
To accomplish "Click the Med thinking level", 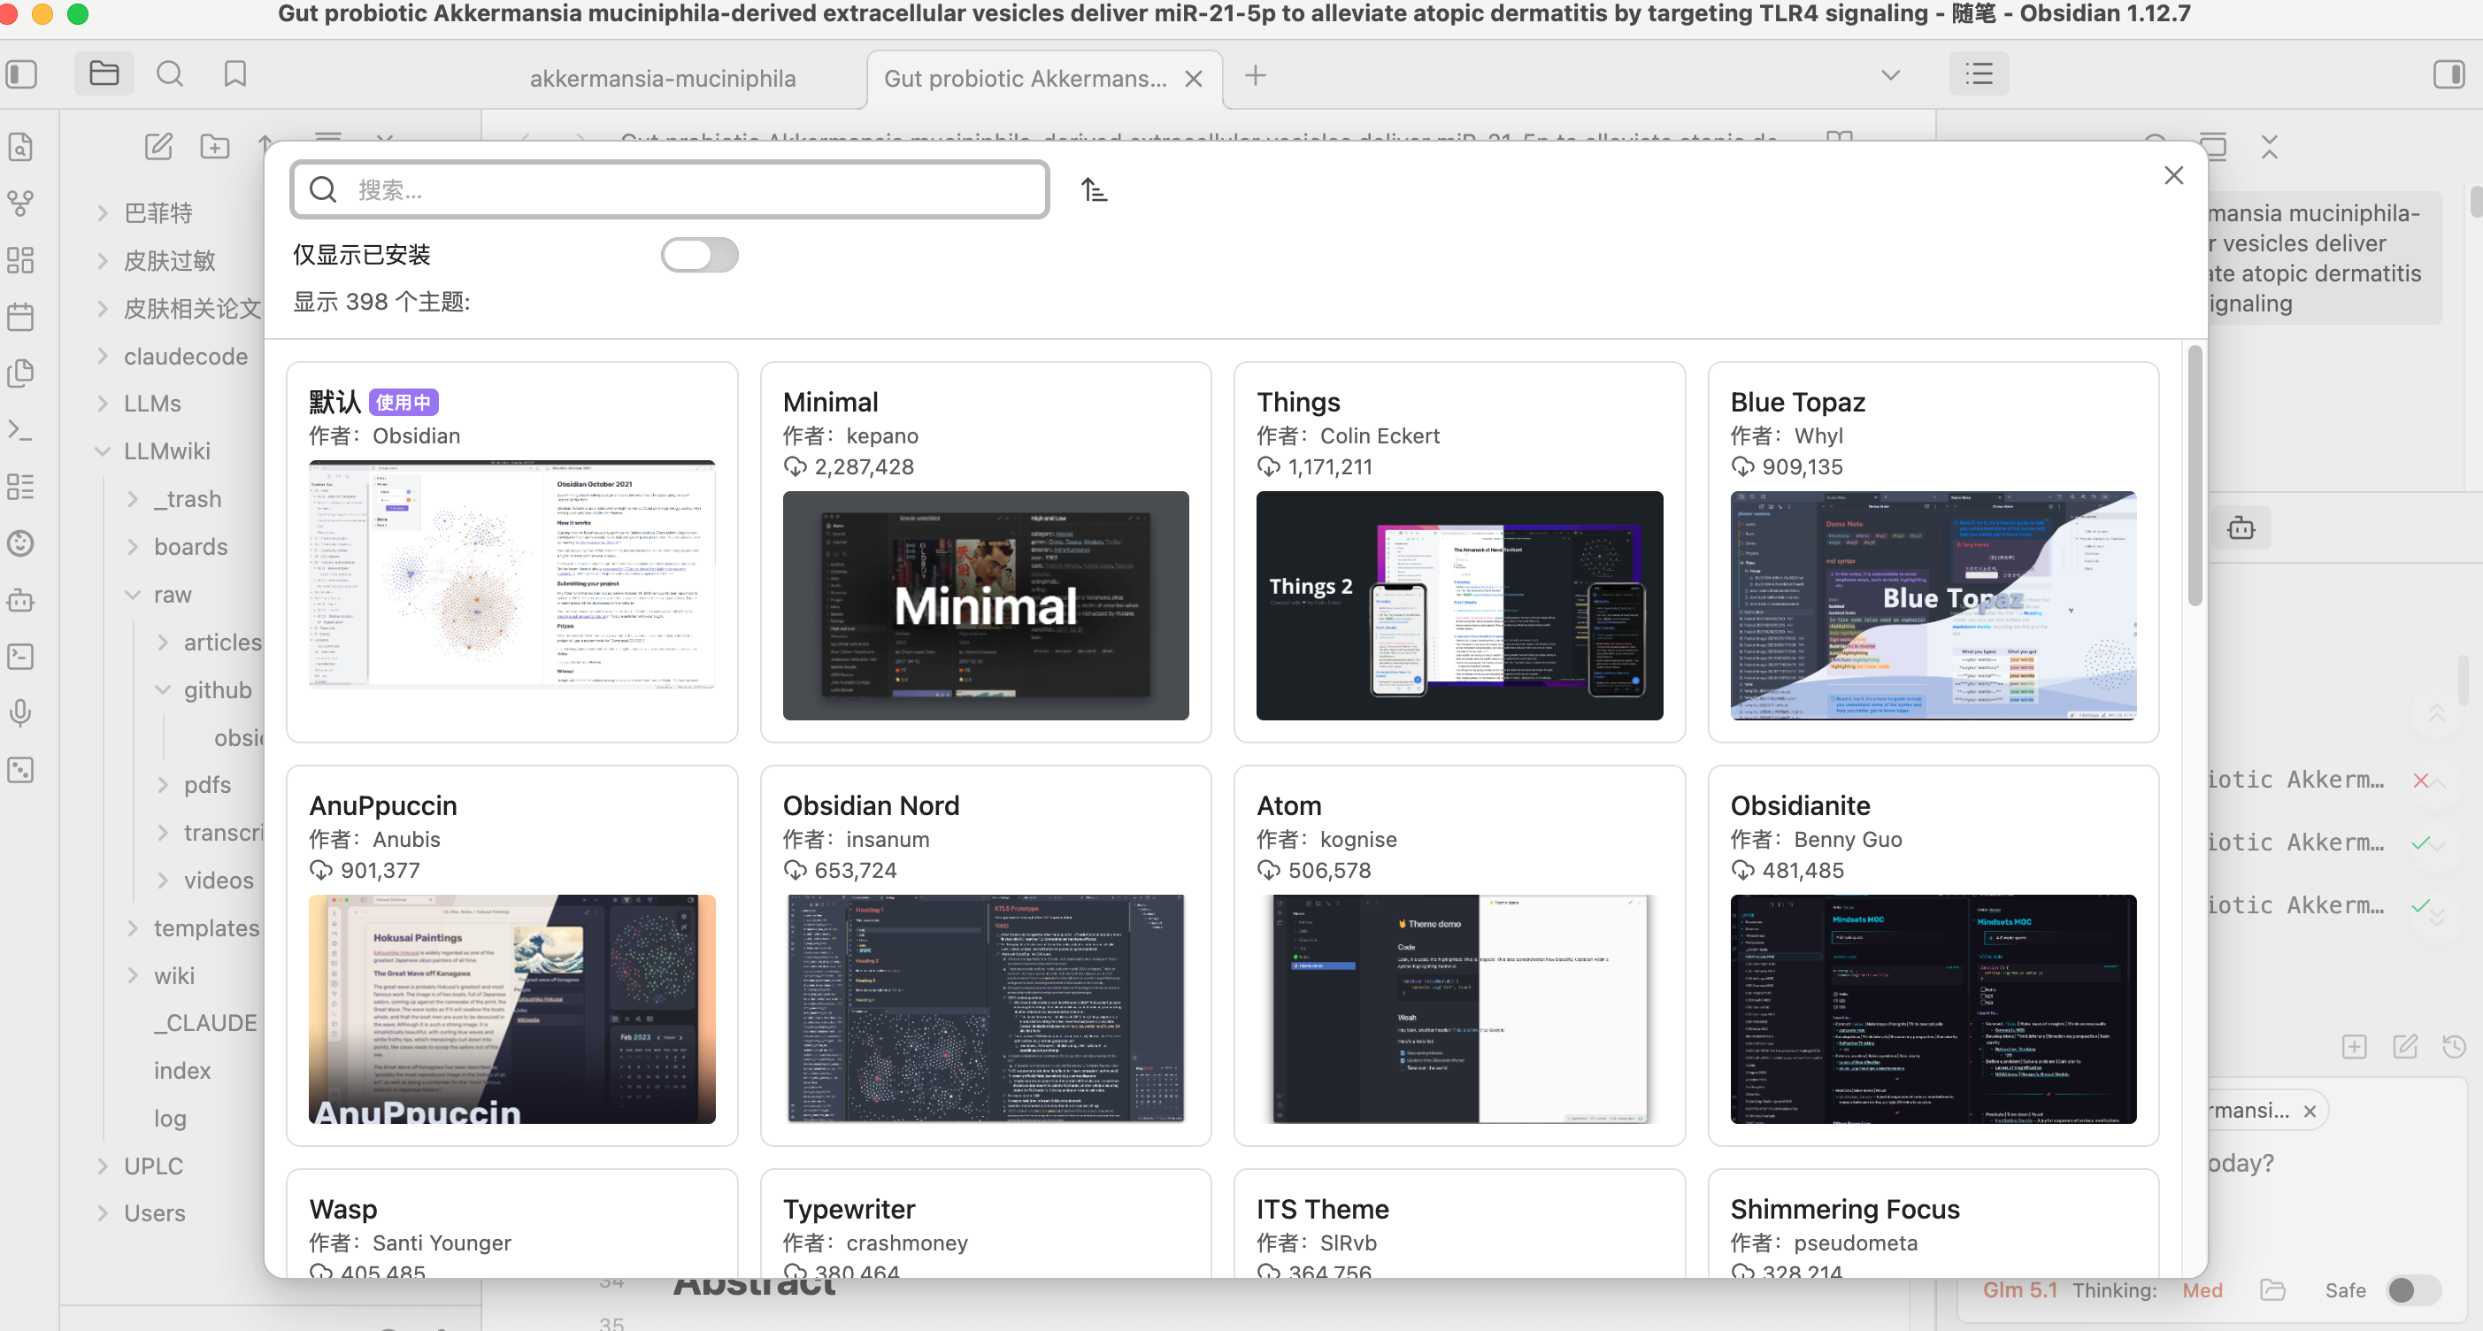I will click(x=2202, y=1289).
